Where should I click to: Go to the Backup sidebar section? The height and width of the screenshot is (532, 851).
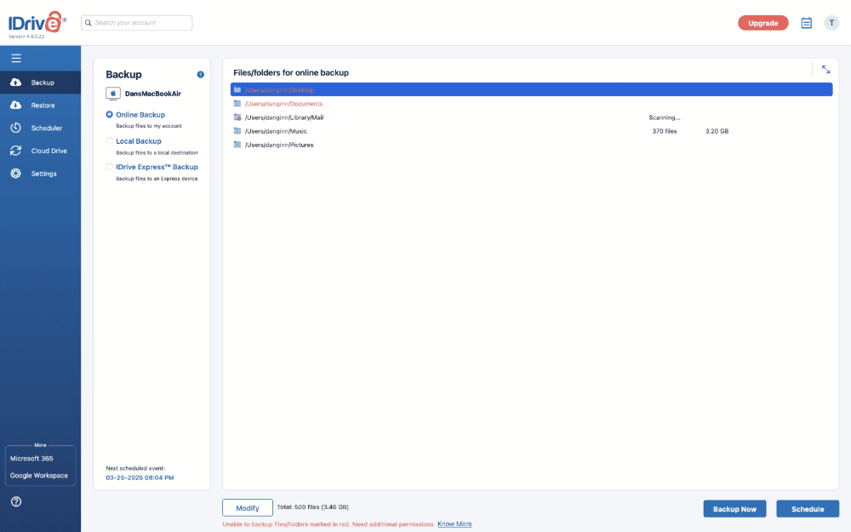pyautogui.click(x=40, y=83)
